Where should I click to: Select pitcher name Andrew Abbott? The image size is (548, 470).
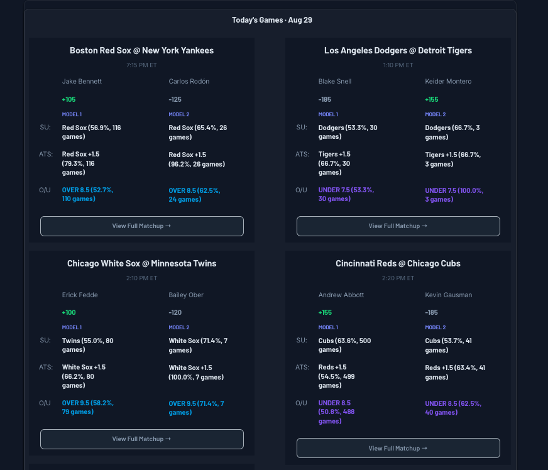pyautogui.click(x=341, y=295)
